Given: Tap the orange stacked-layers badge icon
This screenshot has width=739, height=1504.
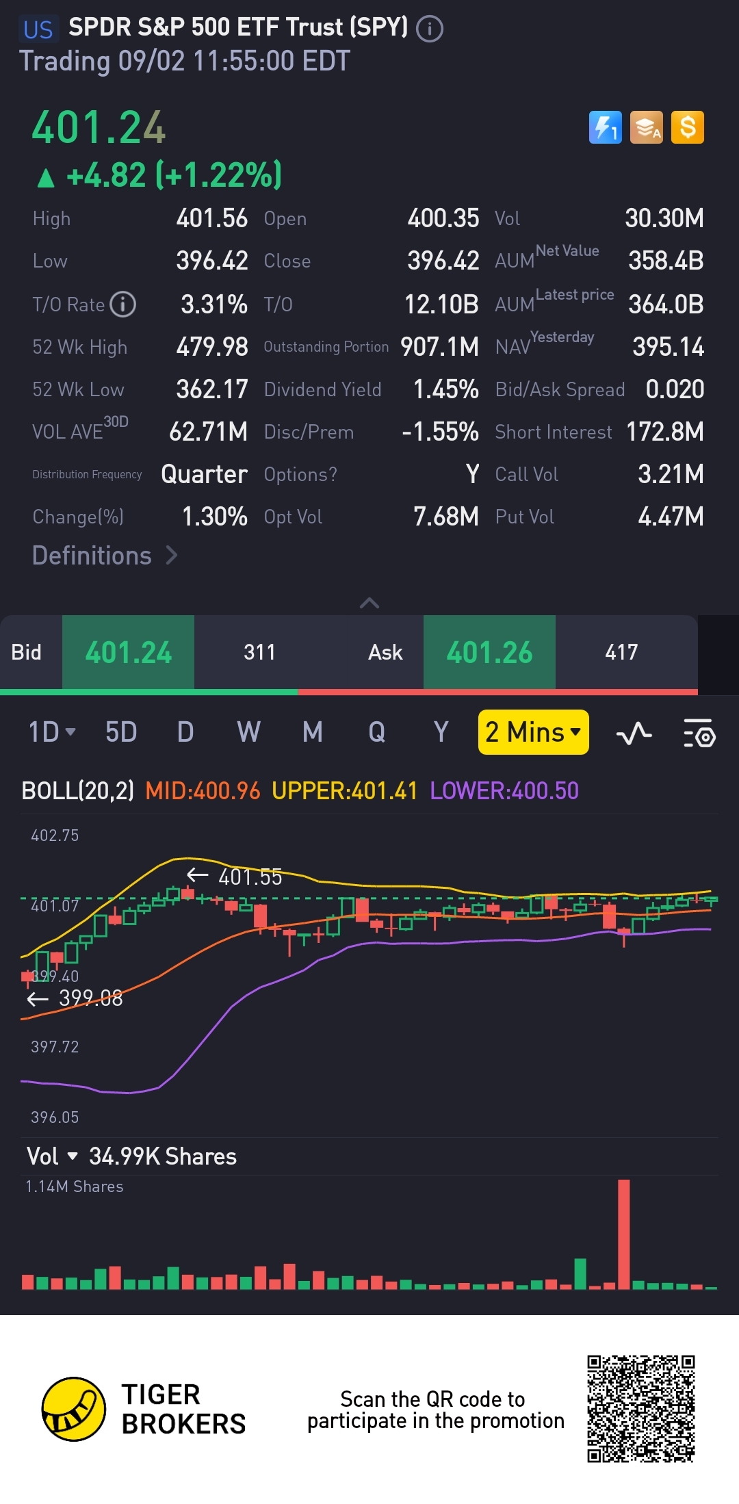Looking at the screenshot, I should (x=646, y=127).
